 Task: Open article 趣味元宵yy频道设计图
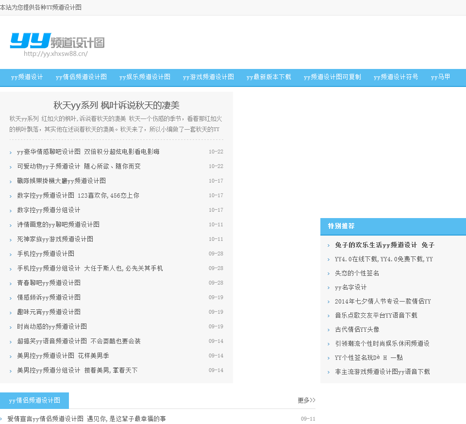[x=49, y=312]
